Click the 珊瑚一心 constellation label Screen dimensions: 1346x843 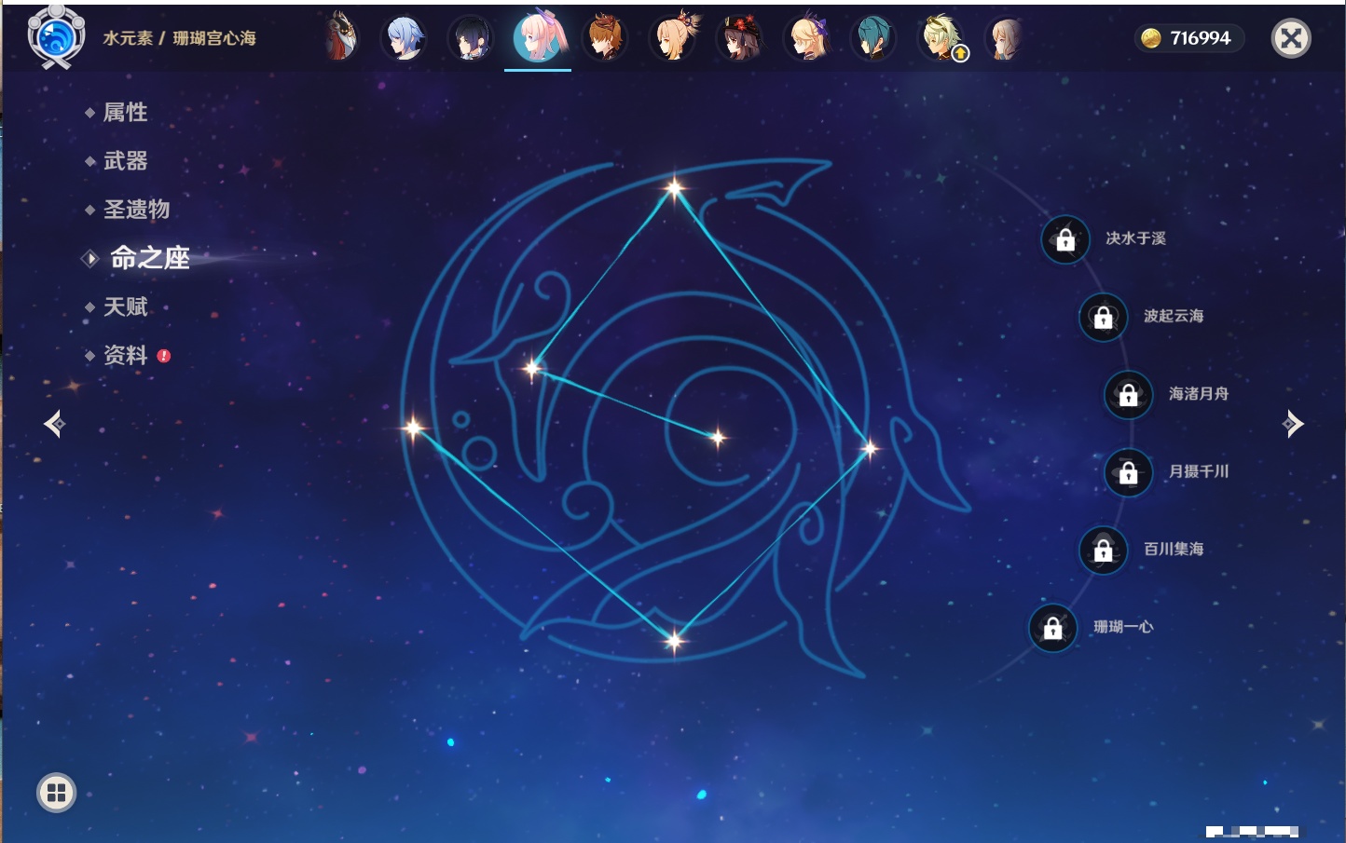[1123, 627]
